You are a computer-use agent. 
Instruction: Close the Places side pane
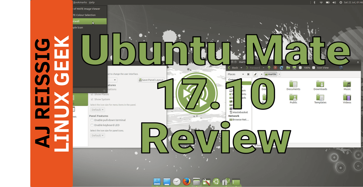[x=248, y=74]
